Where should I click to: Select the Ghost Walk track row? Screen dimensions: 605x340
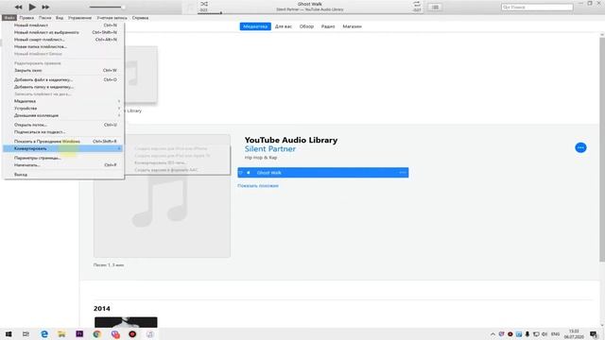click(323, 173)
